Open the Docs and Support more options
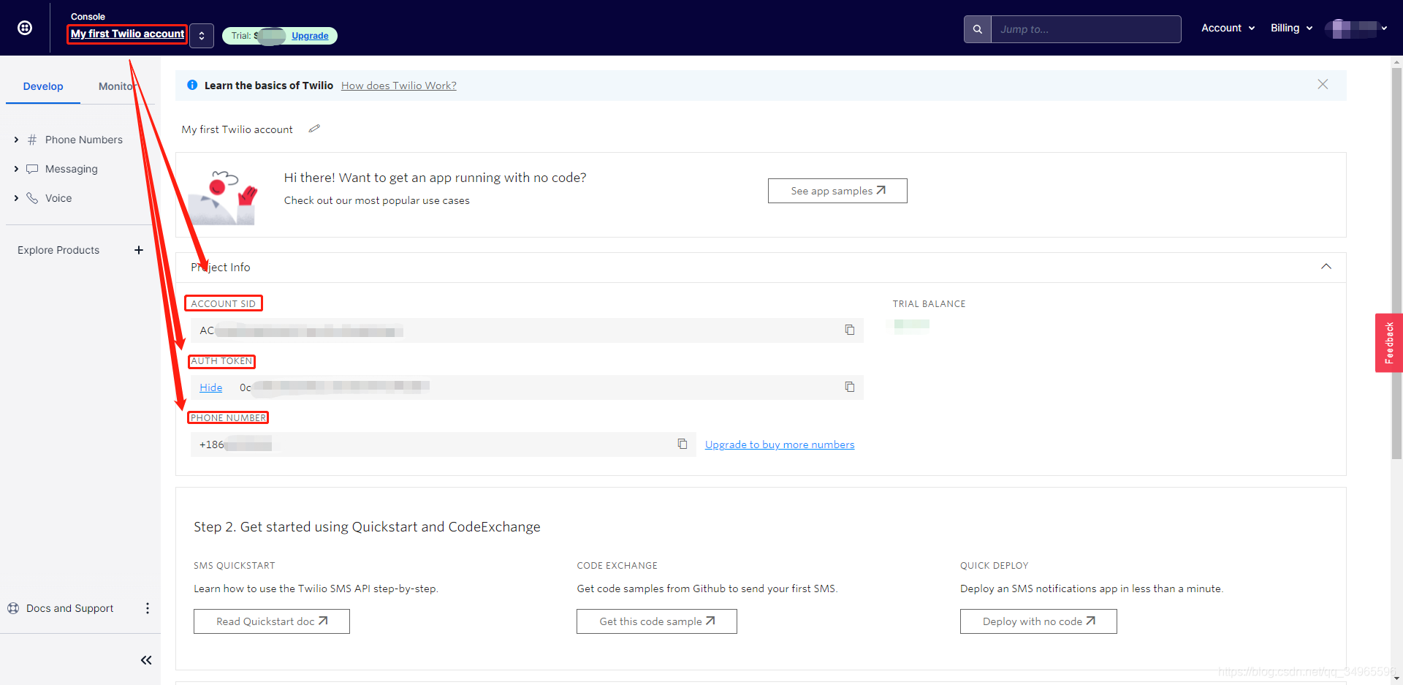 click(x=148, y=608)
